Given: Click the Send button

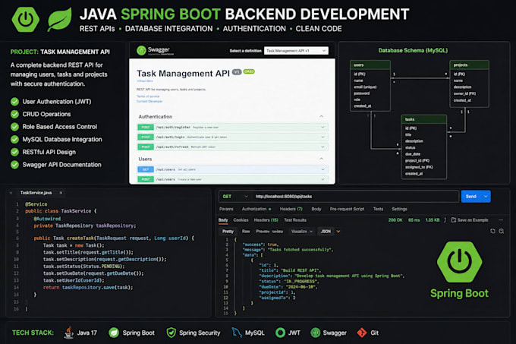Looking at the screenshot, I should click(471, 197).
